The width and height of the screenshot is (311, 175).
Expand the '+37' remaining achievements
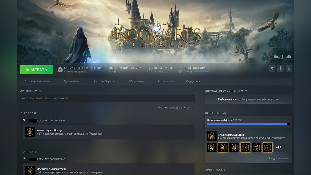278,147
